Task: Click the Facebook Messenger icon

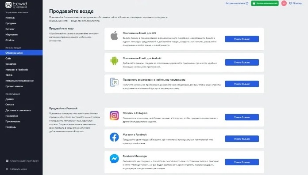Action: pyautogui.click(x=114, y=159)
